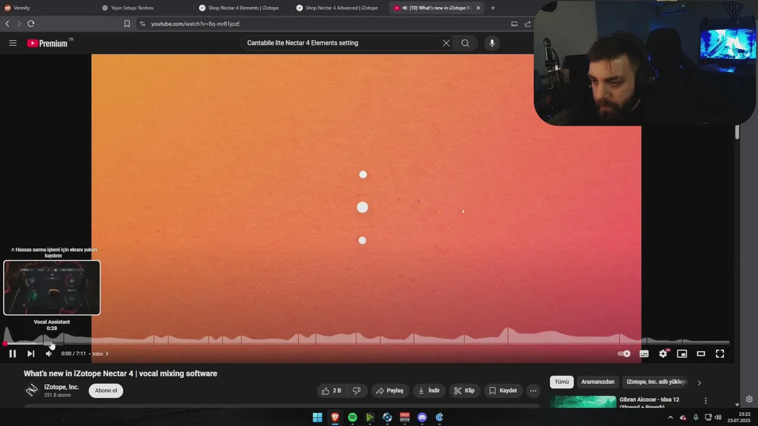
Task: Click the page vertical scrollbar
Action: 737,131
